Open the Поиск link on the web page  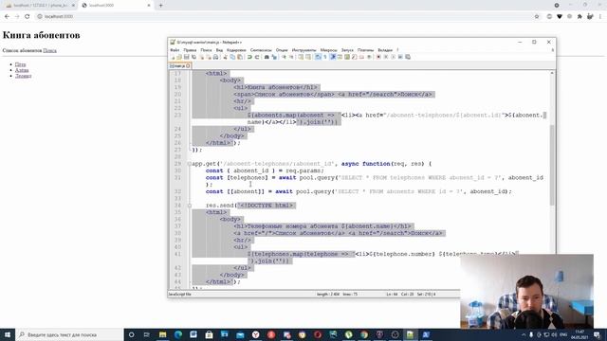pos(49,50)
